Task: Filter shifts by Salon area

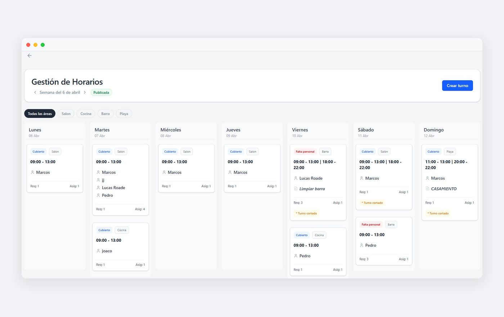Action: click(66, 114)
